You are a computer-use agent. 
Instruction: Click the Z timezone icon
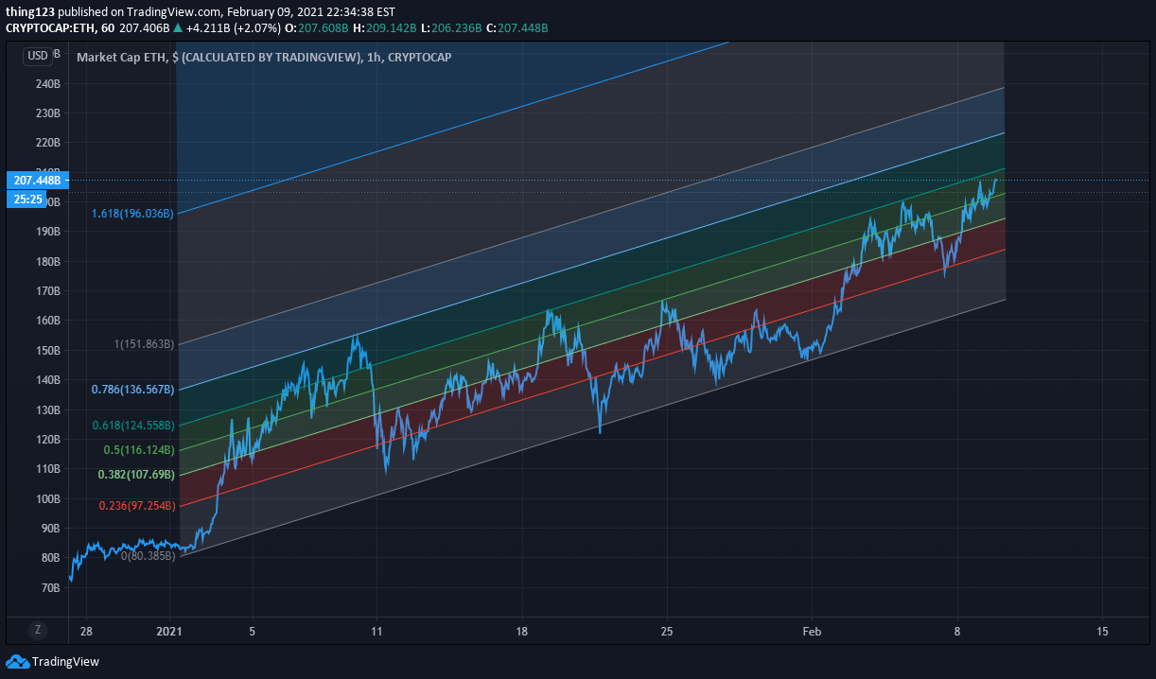pyautogui.click(x=38, y=630)
